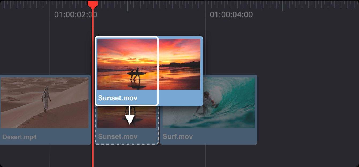359x167 pixels.
Task: Click the 01:00:02:00 timecode label
Action: coord(75,14)
